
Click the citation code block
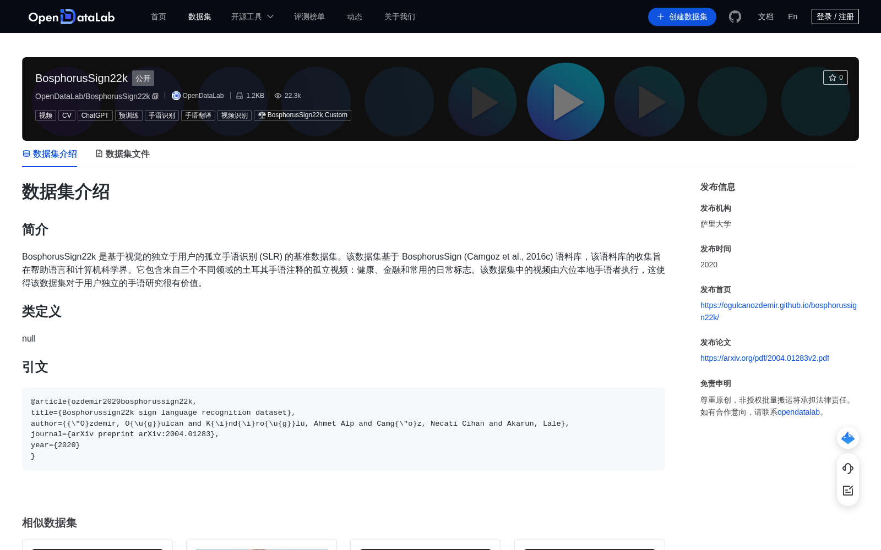coord(344,429)
